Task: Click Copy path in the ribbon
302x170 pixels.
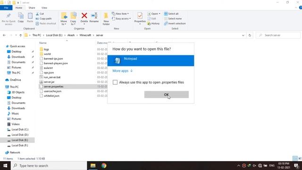Action: click(44, 18)
